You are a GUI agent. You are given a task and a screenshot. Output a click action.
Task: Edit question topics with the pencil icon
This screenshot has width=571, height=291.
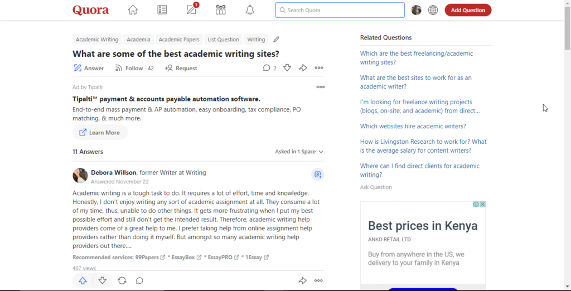[277, 40]
